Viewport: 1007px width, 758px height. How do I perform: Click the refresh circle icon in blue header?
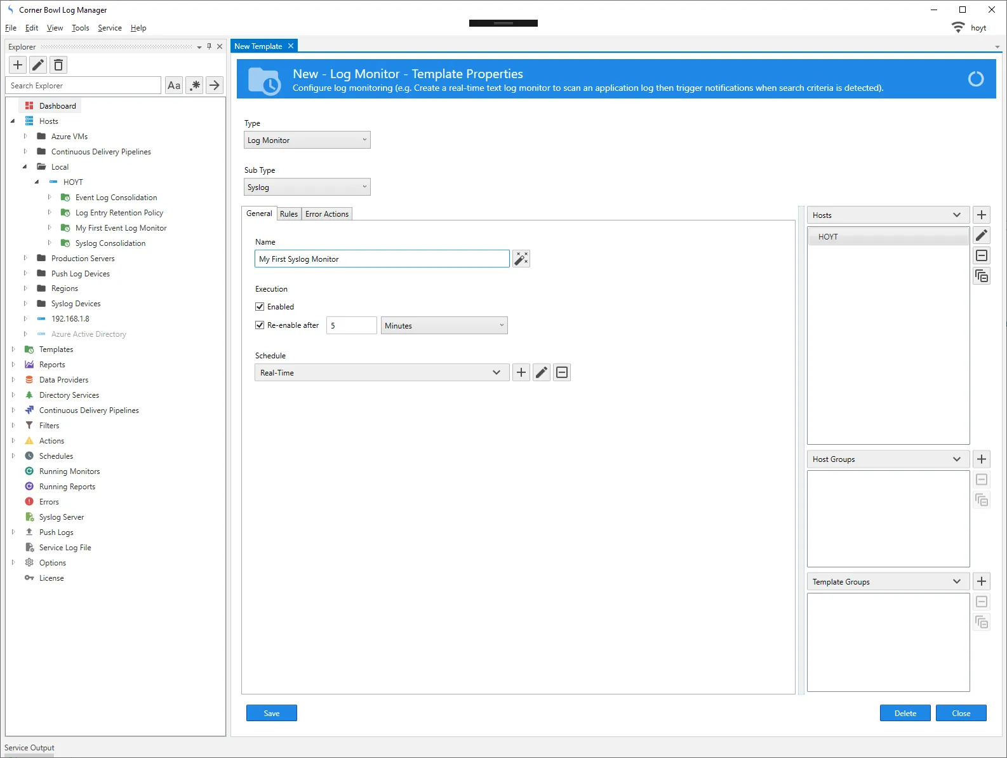pyautogui.click(x=976, y=79)
